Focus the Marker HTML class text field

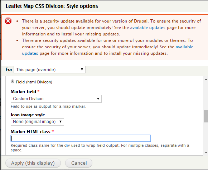click(x=81, y=138)
